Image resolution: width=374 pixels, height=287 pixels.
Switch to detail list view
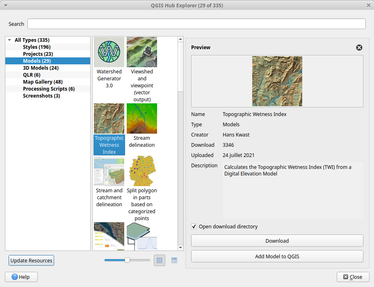(174, 260)
